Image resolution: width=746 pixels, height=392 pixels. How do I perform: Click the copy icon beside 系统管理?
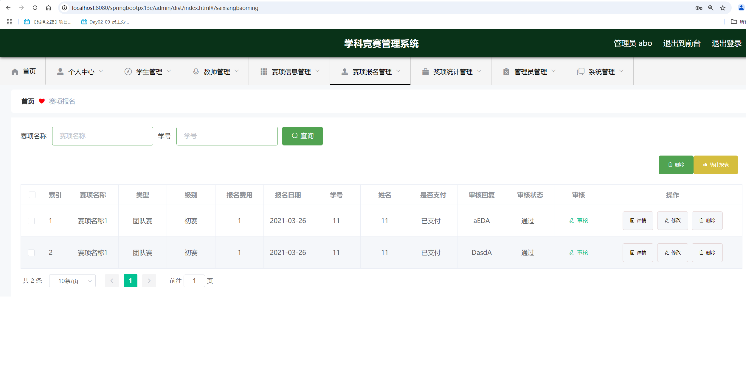coord(581,71)
